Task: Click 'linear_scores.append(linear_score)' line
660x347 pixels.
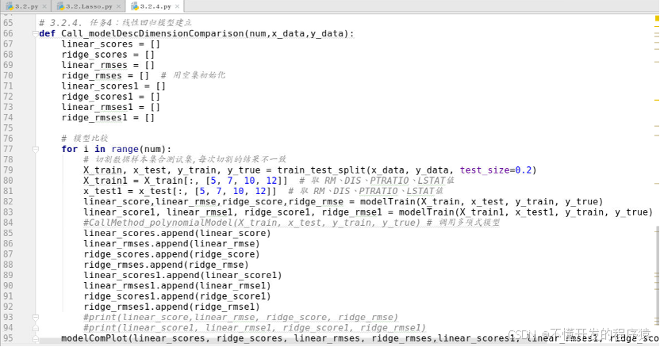Action: click(177, 234)
